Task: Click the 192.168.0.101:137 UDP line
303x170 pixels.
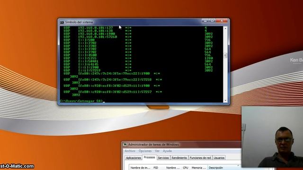Action: 138,28
